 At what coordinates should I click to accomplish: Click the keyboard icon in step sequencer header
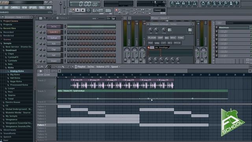pyautogui.click(x=113, y=18)
